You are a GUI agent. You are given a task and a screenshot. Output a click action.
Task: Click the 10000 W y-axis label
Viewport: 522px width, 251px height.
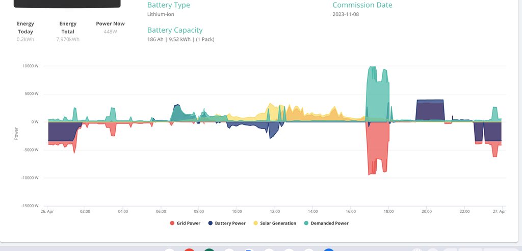[30, 66]
